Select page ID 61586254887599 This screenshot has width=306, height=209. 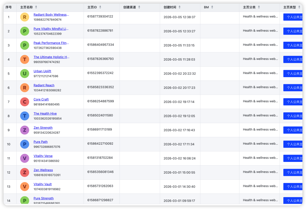(x=101, y=101)
